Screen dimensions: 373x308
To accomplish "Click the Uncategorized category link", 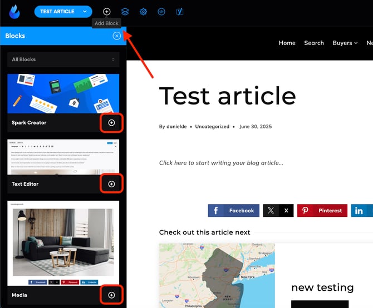I will click(212, 126).
